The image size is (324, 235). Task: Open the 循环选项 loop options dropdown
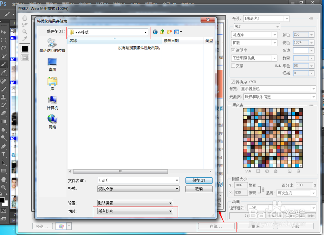281,208
